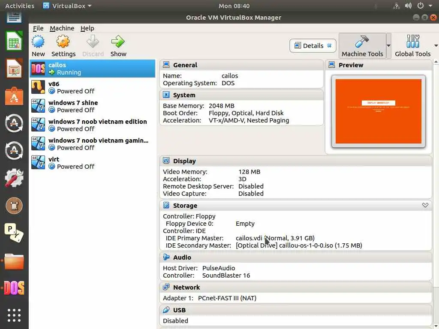Open the power system menu icon
This screenshot has height=329, width=439.
coord(421,6)
